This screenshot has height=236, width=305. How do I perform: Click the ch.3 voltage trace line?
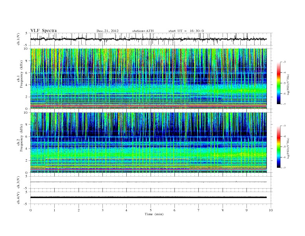(148, 182)
